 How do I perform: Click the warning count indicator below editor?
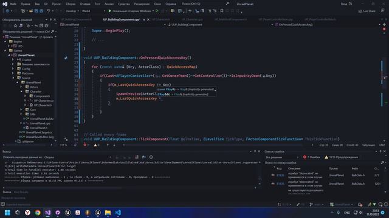(97, 145)
